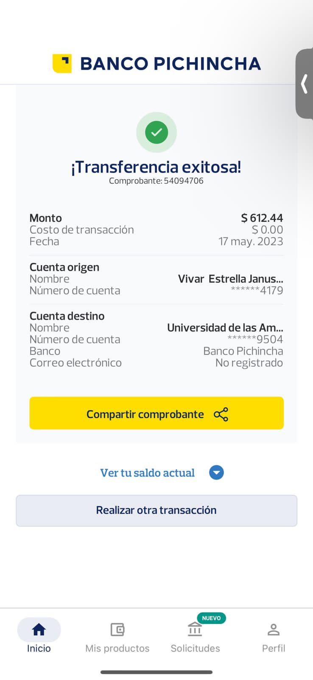The height and width of the screenshot is (680, 313).
Task: Tap the origin account name Vivar Estrella
Action: 230,279
